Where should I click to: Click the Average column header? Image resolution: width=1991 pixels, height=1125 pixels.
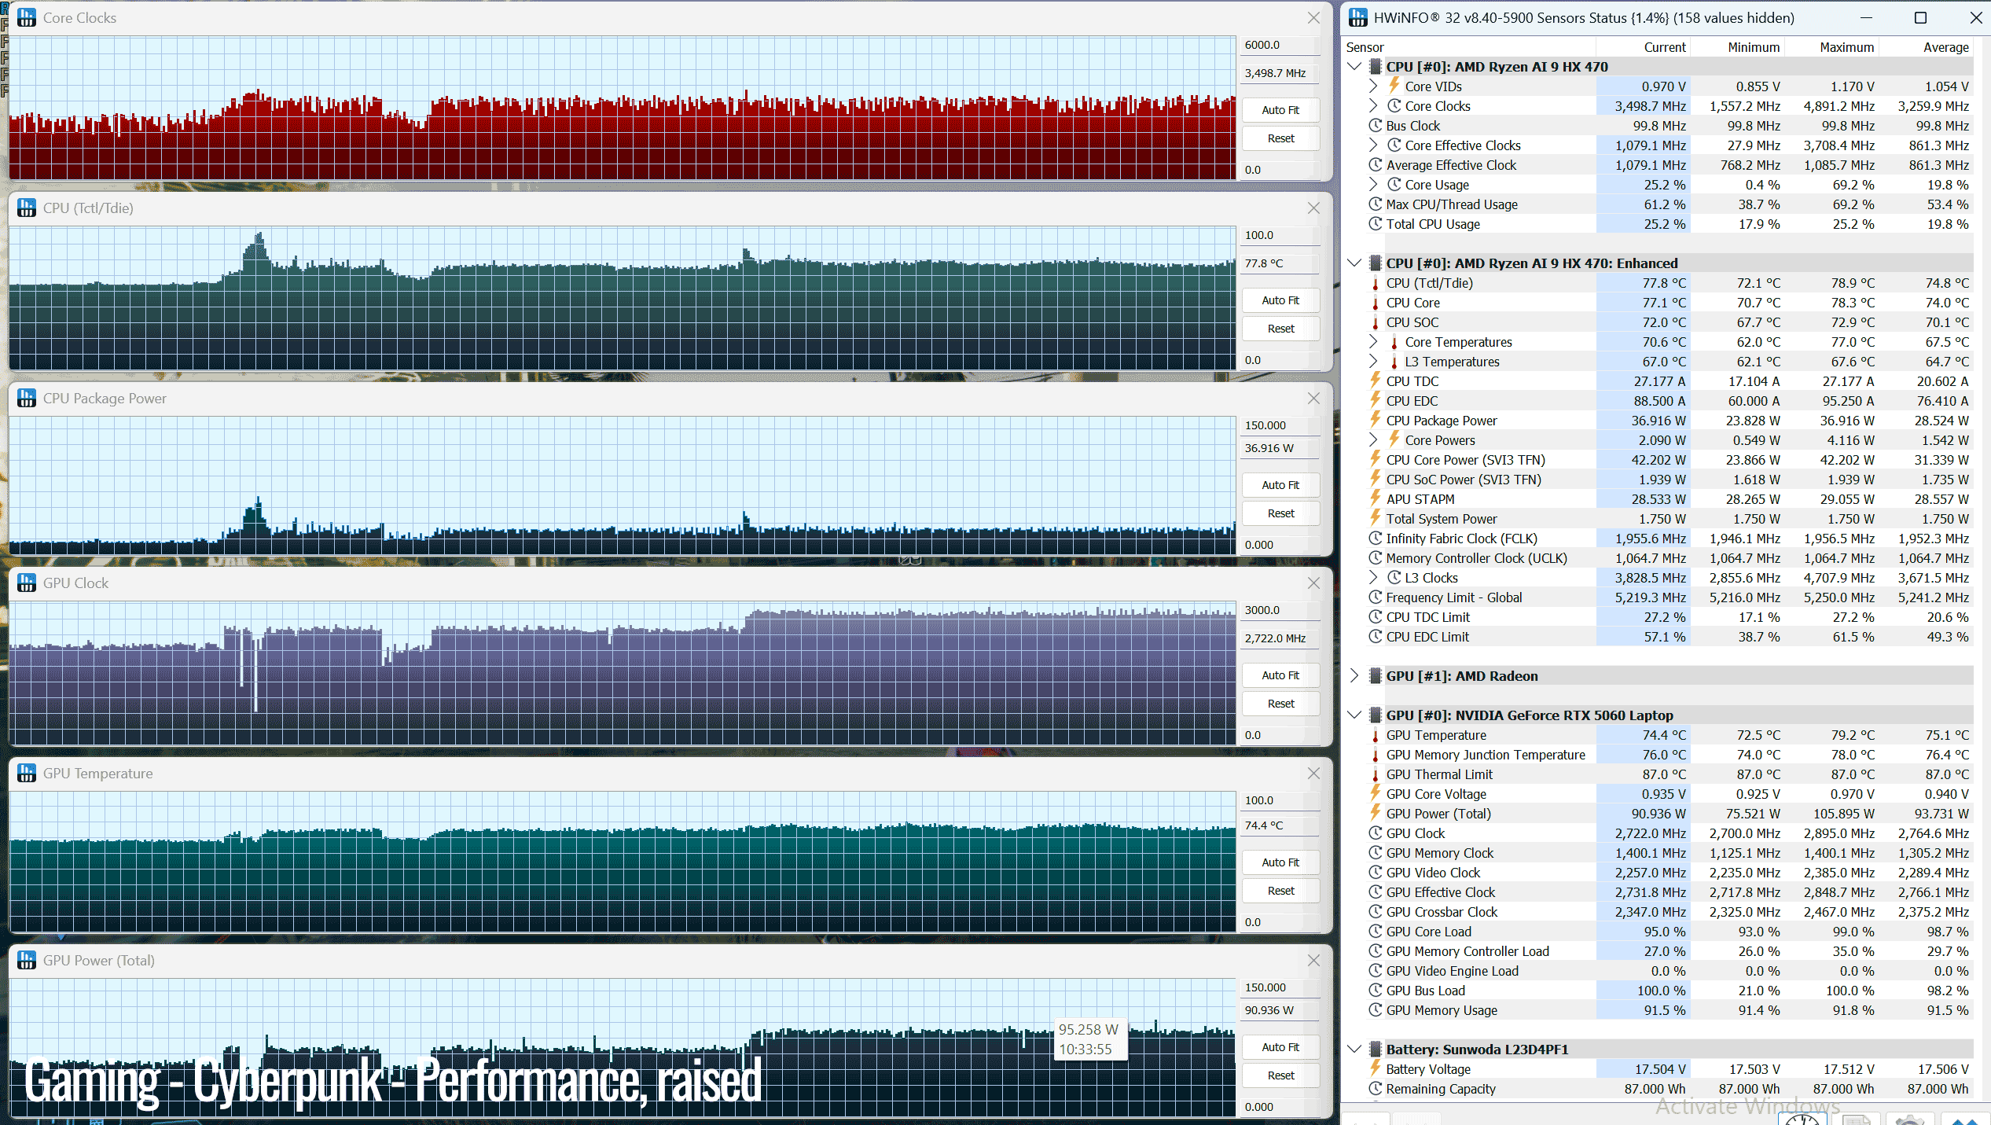click(1945, 47)
